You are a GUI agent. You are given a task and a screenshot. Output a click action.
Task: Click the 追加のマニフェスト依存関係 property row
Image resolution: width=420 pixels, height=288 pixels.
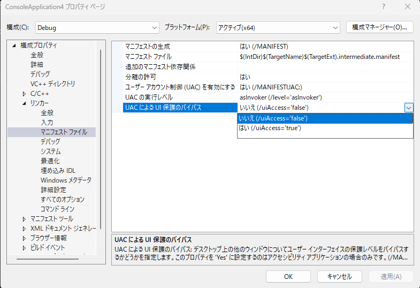(x=268, y=67)
